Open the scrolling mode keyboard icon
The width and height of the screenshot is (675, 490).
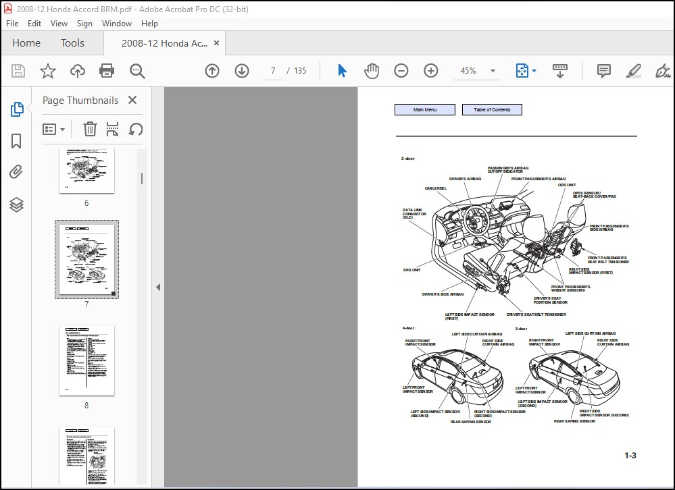point(560,71)
